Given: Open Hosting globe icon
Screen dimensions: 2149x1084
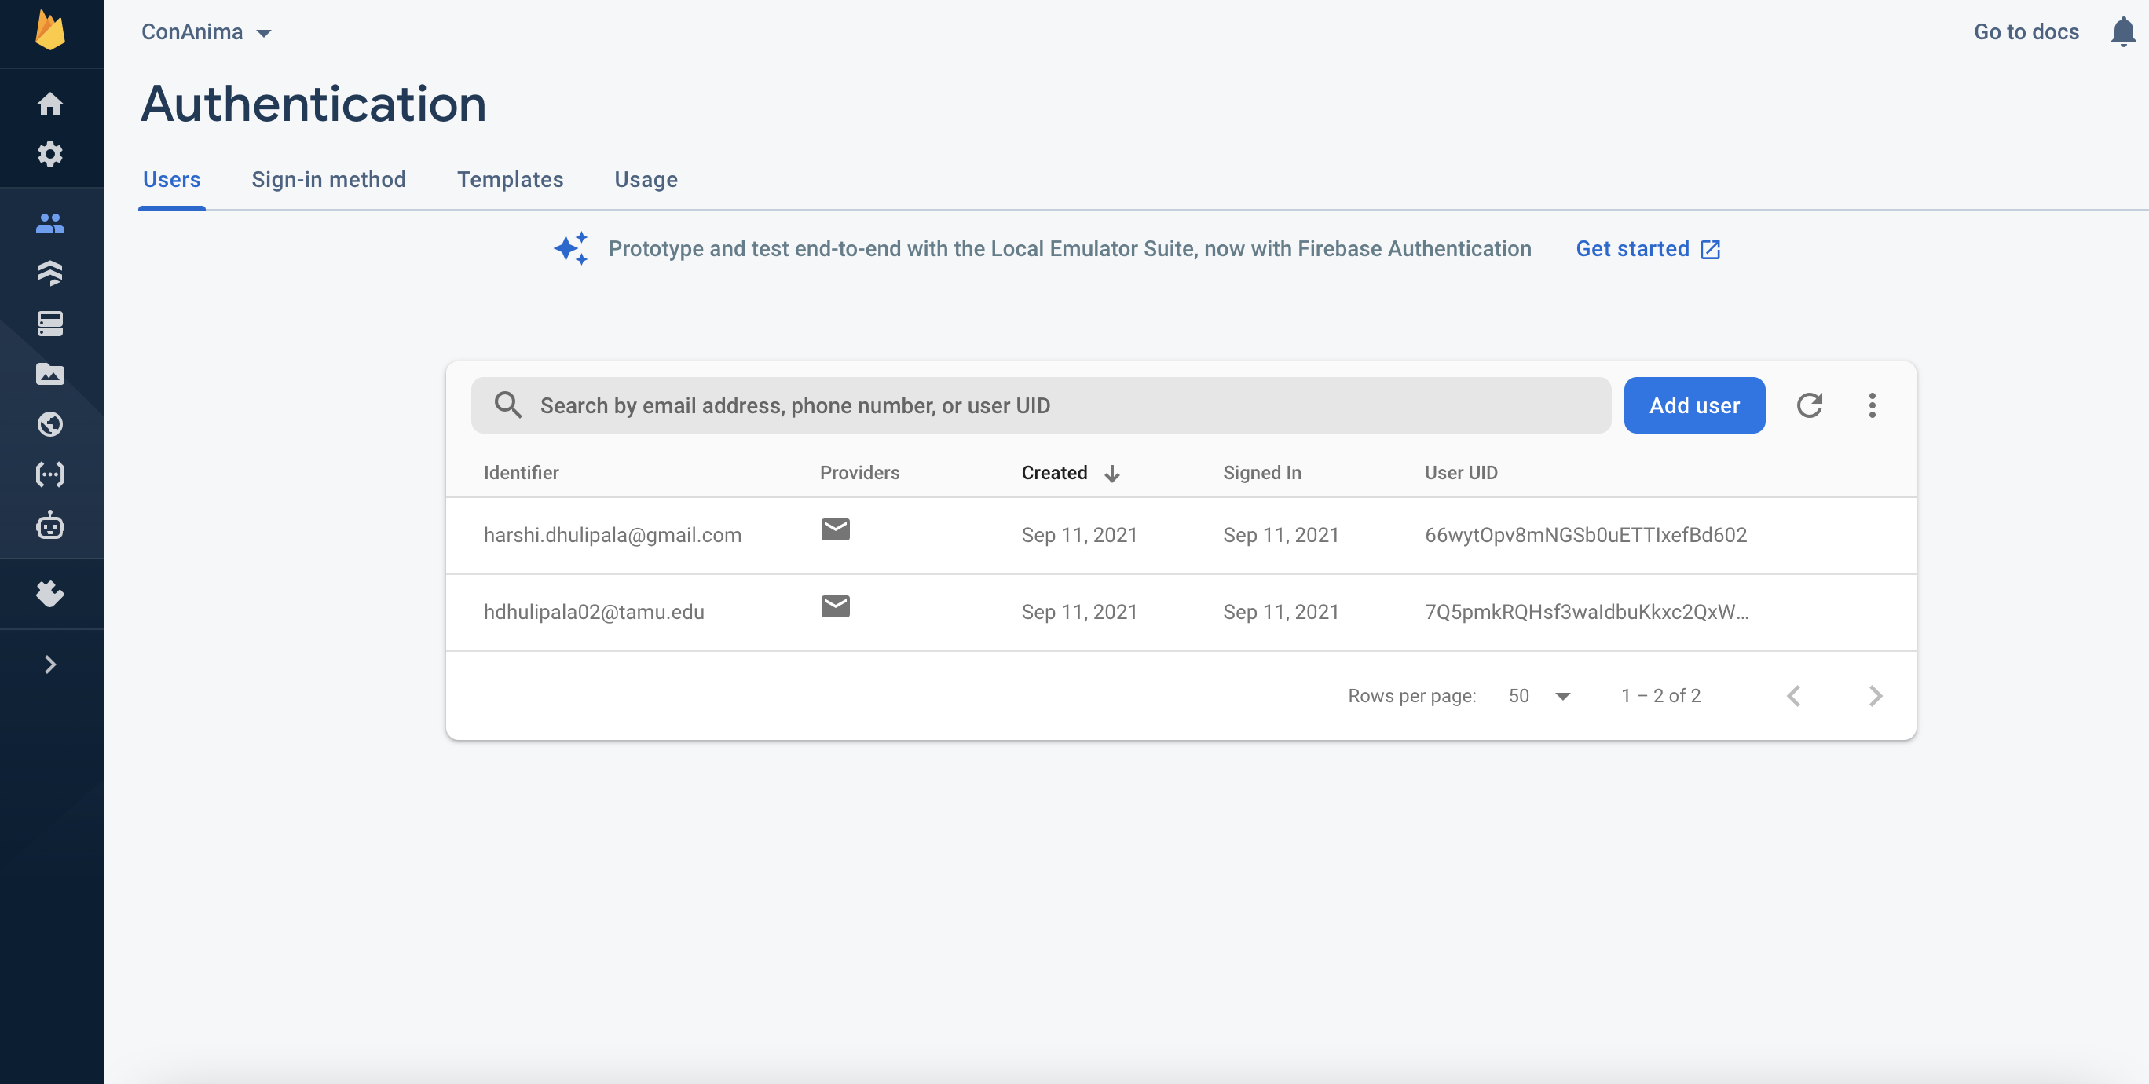Looking at the screenshot, I should pyautogui.click(x=50, y=424).
